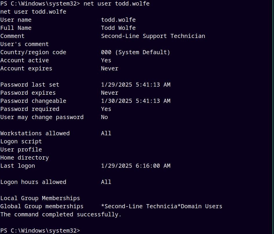The height and width of the screenshot is (234, 274).
Task: Click the Local Group Memberships label
Action: click(x=40, y=198)
